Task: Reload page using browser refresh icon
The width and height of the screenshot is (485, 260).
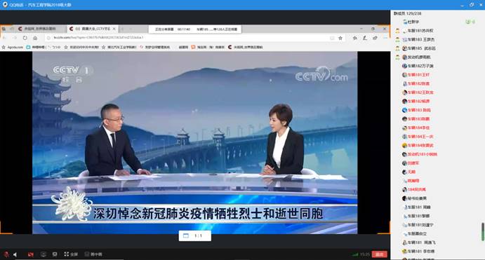Action: [x=25, y=38]
